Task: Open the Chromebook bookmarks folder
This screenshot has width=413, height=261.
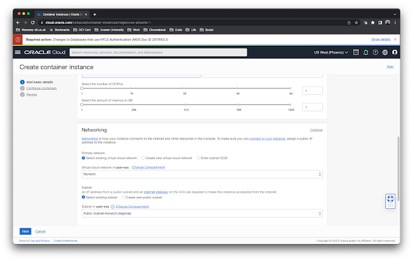Action: click(x=155, y=30)
